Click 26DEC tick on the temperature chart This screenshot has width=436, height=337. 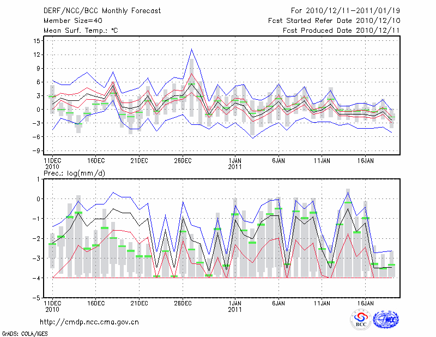tap(183, 161)
